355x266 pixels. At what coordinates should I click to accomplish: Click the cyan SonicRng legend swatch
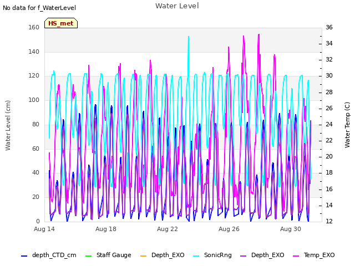pos(196,256)
